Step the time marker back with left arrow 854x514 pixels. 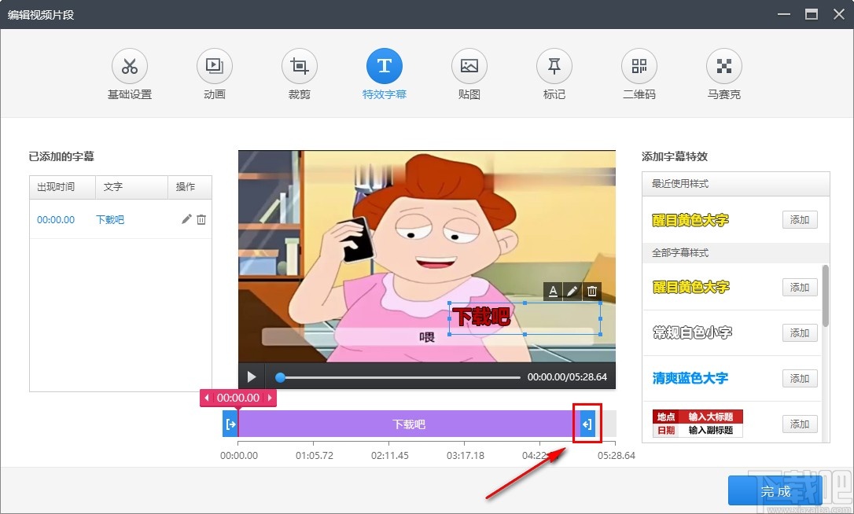(207, 398)
